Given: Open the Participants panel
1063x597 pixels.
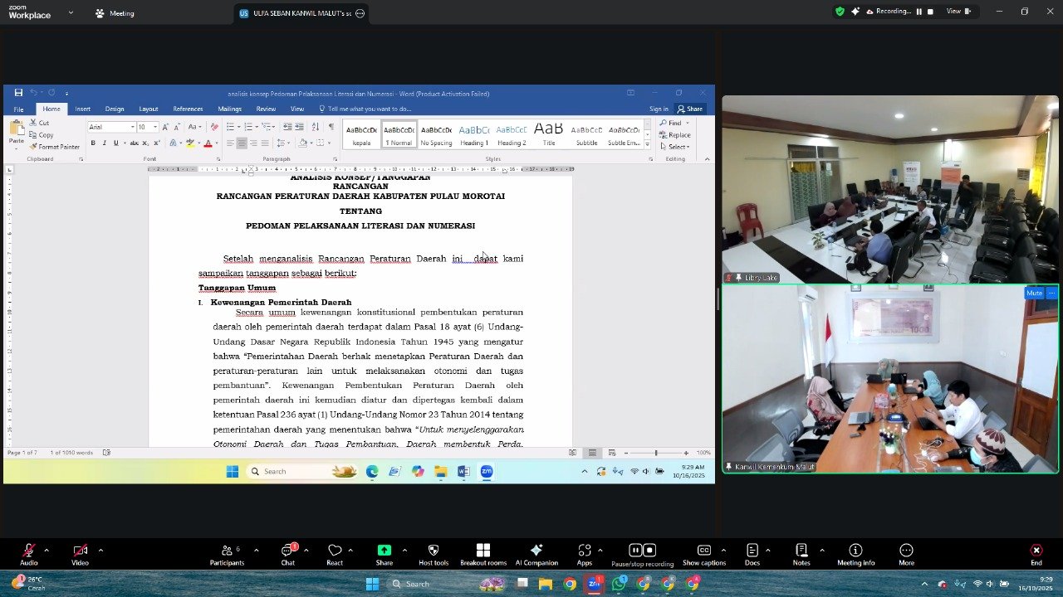Looking at the screenshot, I should pos(226,553).
